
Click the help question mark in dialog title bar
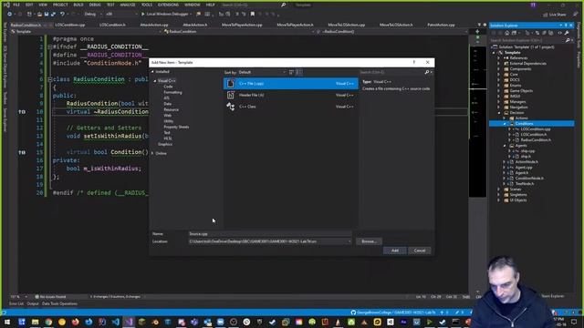[x=413, y=62]
